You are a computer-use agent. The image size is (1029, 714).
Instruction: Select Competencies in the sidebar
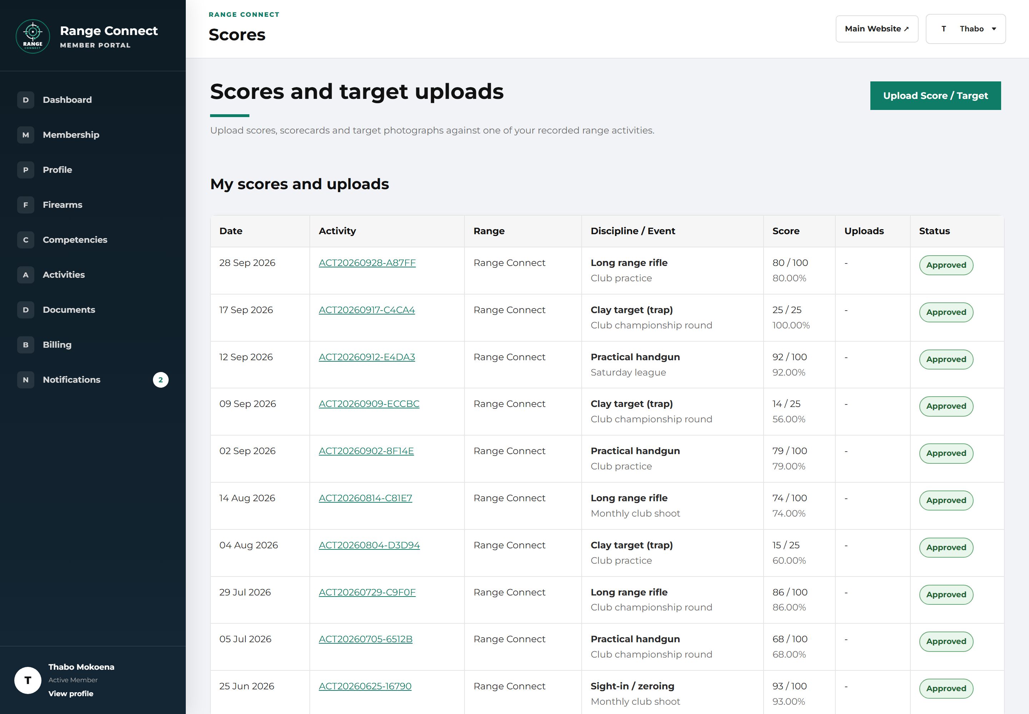[93, 240]
